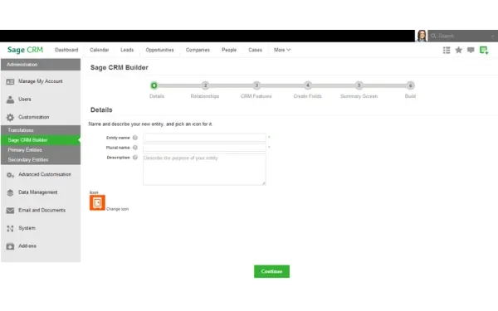Select step 2 Relationships in wizard
The width and height of the screenshot is (498, 311).
click(205, 85)
